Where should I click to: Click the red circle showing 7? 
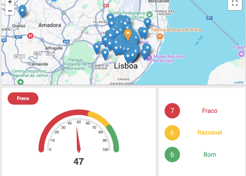(172, 110)
